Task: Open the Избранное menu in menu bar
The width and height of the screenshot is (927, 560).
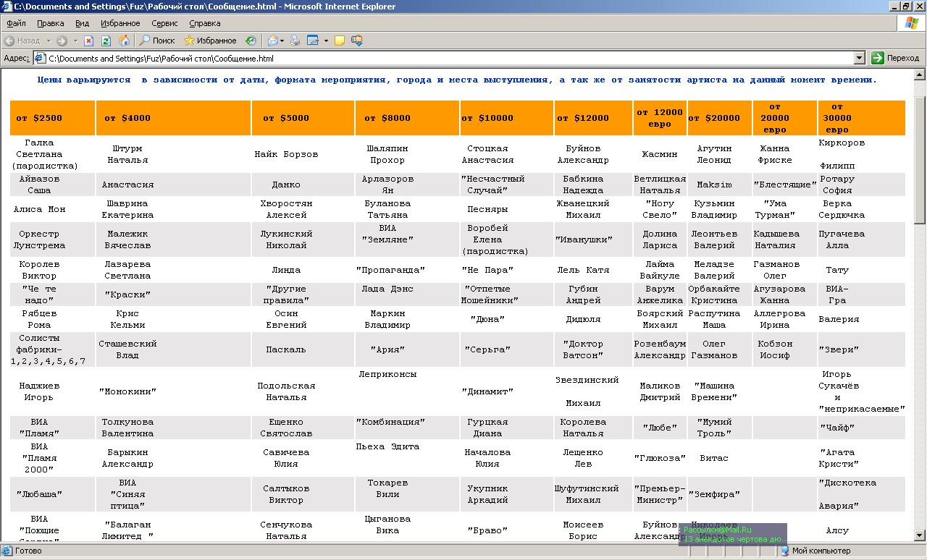Action: click(120, 23)
